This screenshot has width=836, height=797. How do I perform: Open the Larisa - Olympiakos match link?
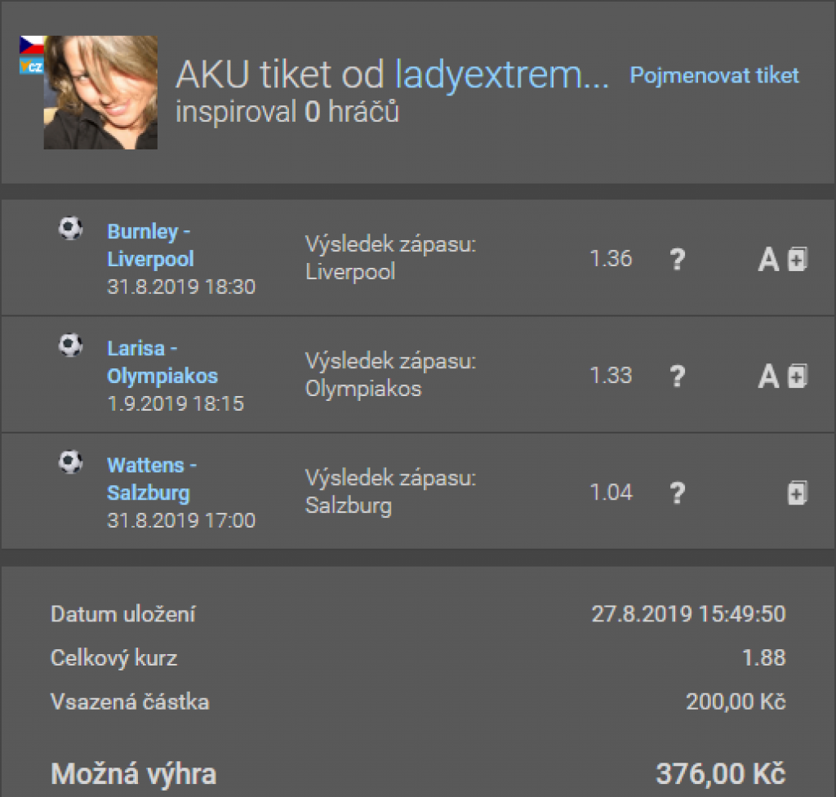[x=162, y=363]
